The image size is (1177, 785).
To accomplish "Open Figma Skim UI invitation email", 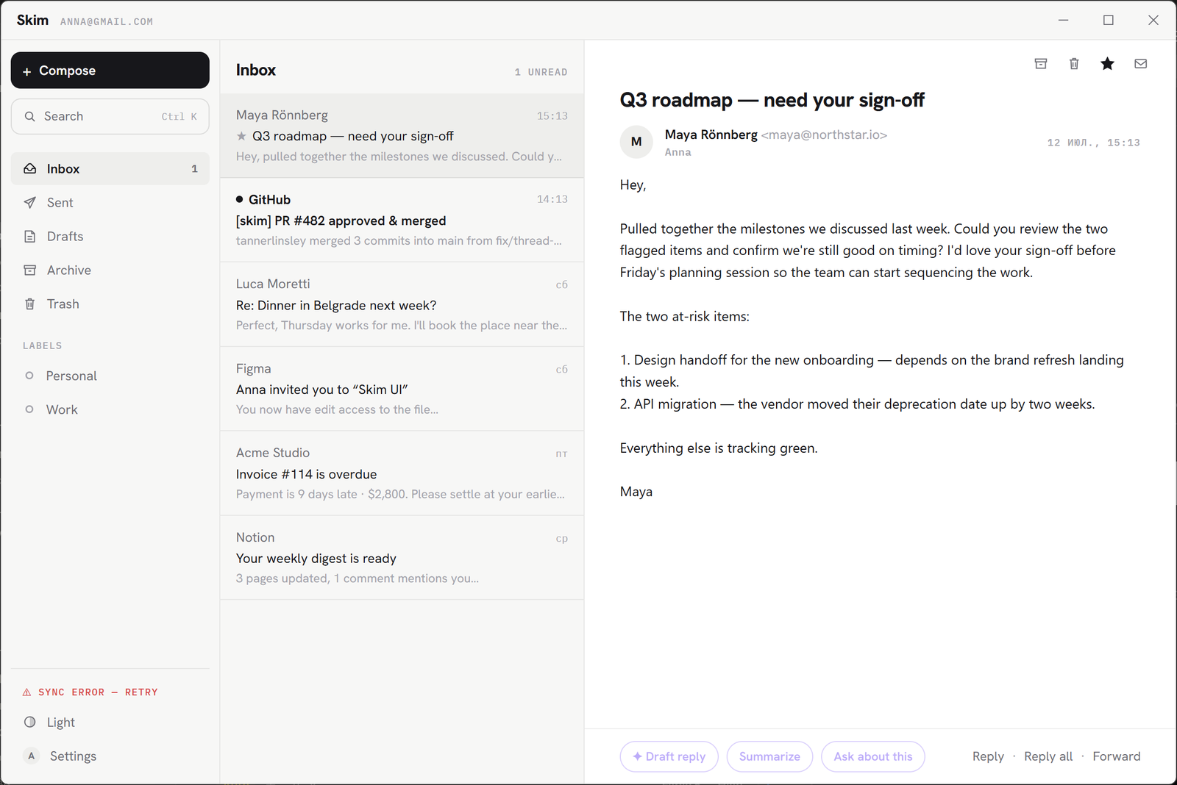I will click(402, 389).
